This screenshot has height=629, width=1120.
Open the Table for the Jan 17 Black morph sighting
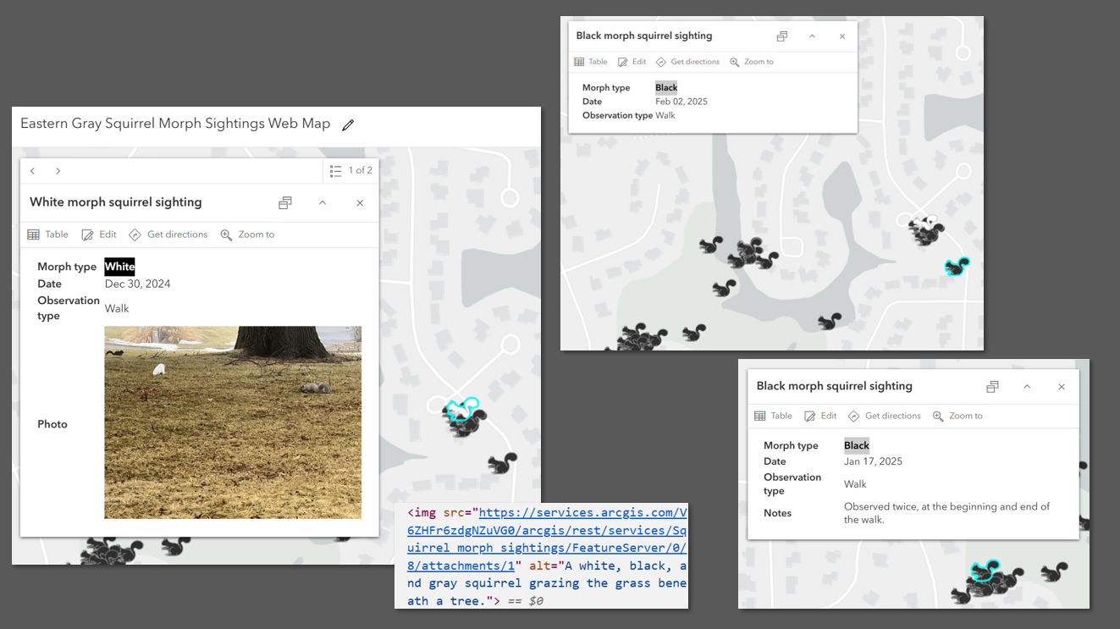(x=773, y=415)
